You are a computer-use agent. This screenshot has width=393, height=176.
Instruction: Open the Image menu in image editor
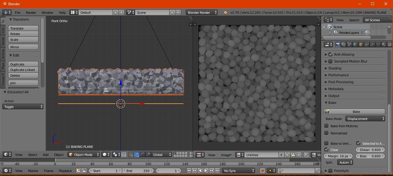click(x=226, y=155)
